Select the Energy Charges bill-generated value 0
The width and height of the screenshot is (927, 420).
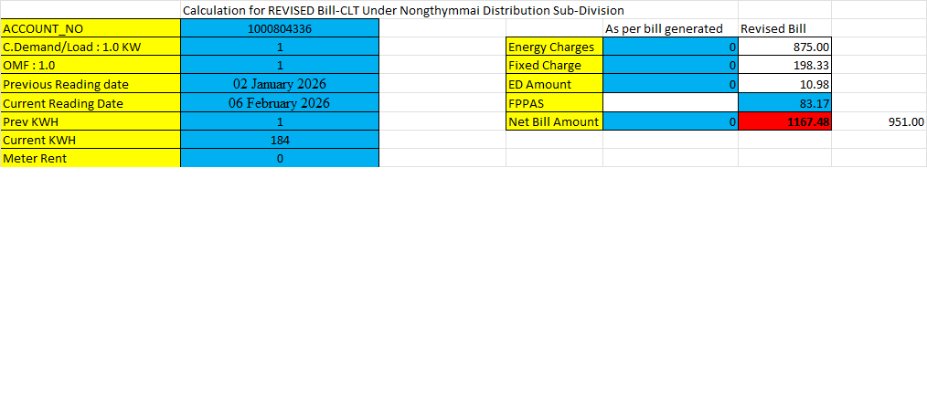tap(670, 47)
